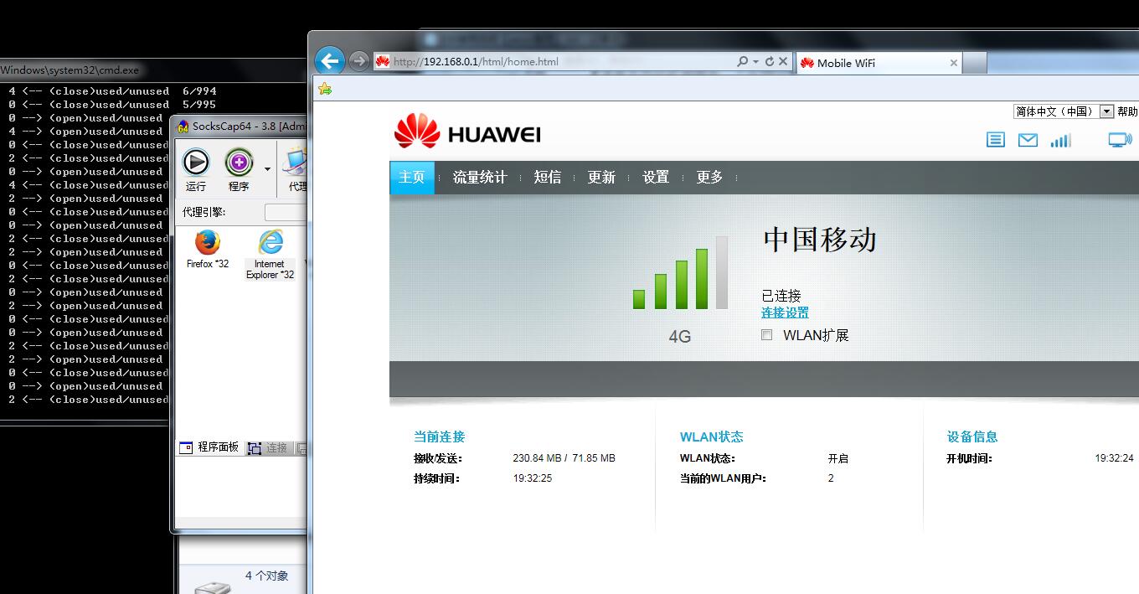Click the connected devices monitor icon
The height and width of the screenshot is (594, 1139).
[1120, 140]
